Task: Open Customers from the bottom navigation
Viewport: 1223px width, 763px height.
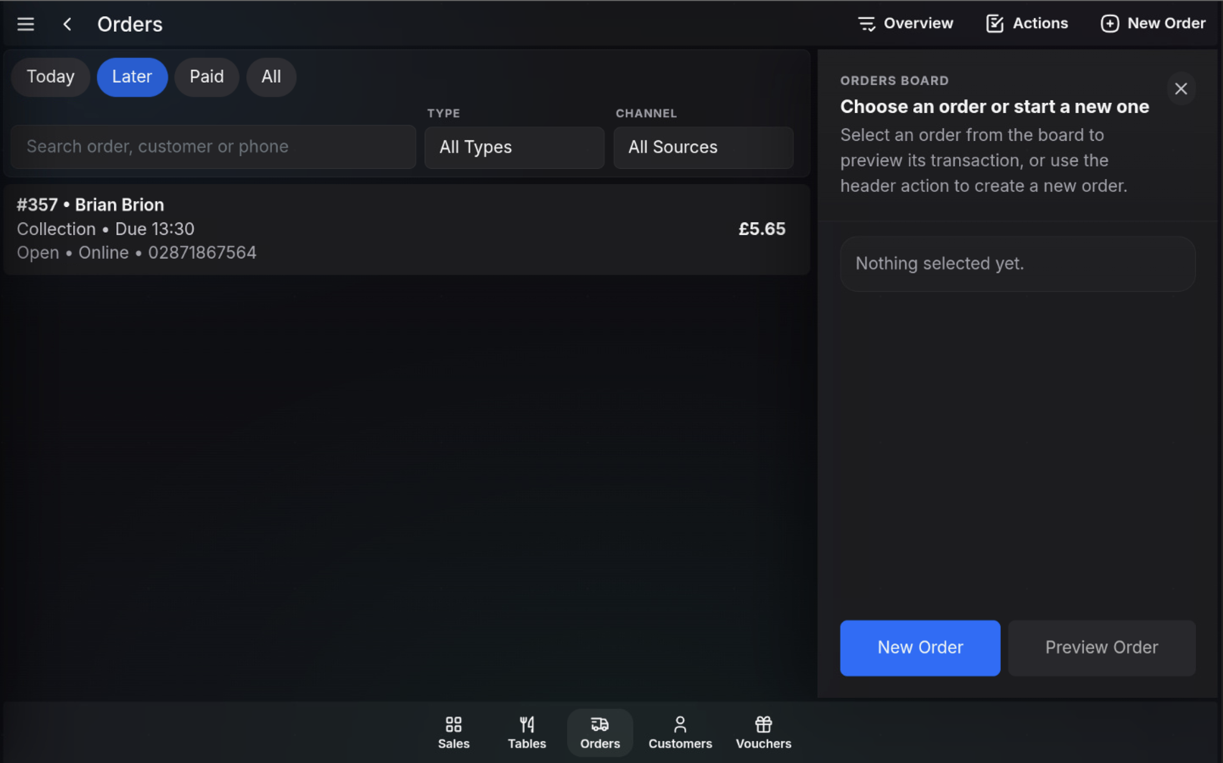Action: (680, 732)
